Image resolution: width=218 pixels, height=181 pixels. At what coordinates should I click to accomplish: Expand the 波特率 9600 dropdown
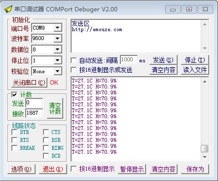click(57, 39)
